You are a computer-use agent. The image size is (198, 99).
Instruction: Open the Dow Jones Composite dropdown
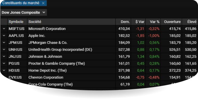pyautogui.click(x=24, y=12)
